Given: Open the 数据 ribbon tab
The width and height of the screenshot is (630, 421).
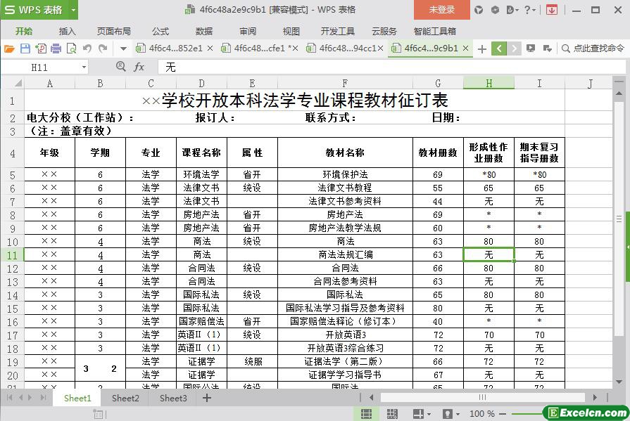Looking at the screenshot, I should coord(204,32).
